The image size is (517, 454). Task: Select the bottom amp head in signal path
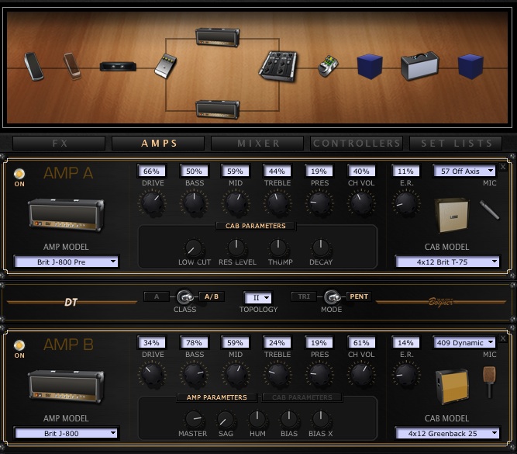217,107
